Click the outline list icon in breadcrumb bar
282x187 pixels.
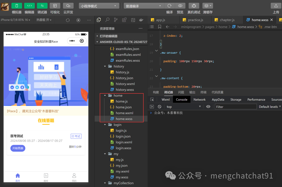tap(152, 27)
